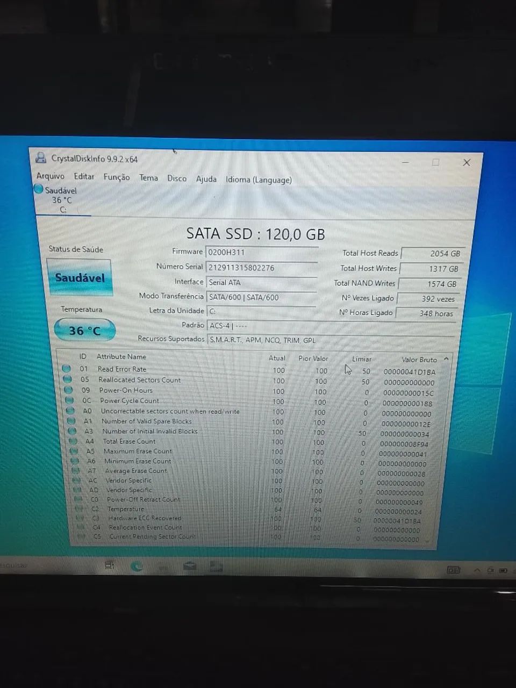The width and height of the screenshot is (516, 688).
Task: Click the status icon for Minimum Erase Count
Action: pyautogui.click(x=75, y=461)
